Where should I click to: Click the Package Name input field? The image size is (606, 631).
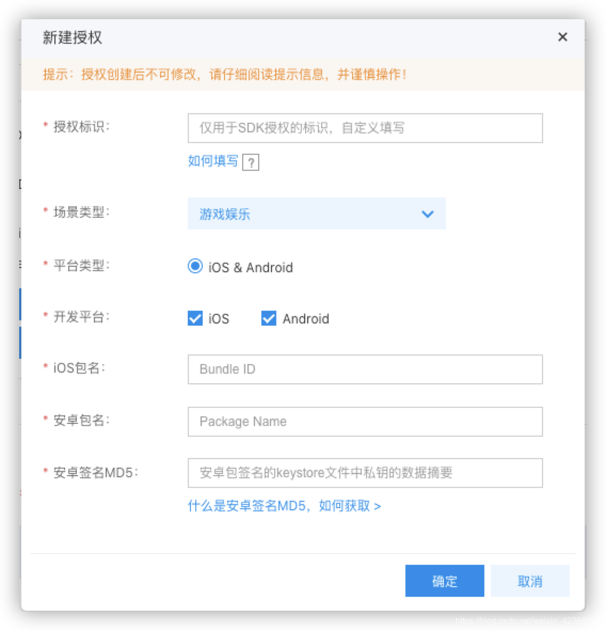point(364,421)
